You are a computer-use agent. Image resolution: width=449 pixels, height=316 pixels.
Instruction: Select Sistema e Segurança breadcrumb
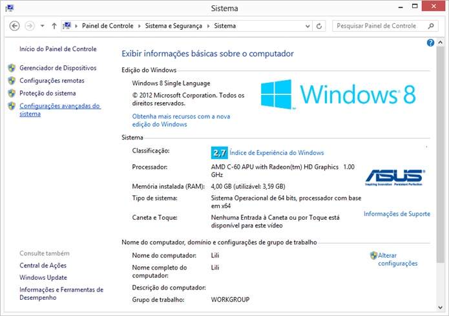[174, 26]
